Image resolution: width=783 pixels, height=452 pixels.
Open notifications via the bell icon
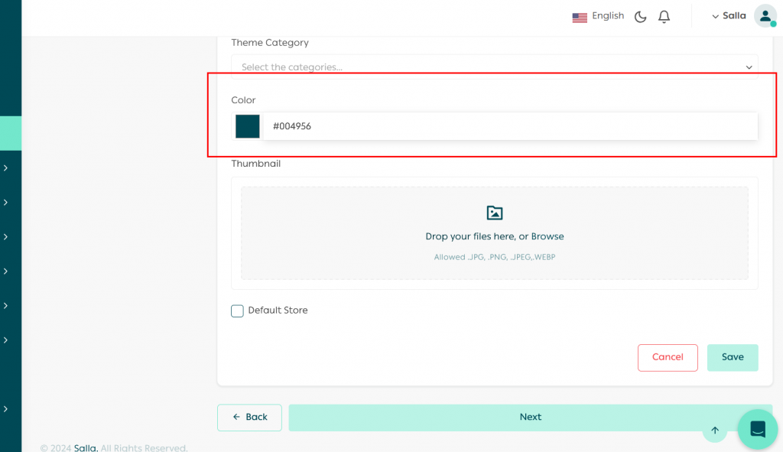664,17
